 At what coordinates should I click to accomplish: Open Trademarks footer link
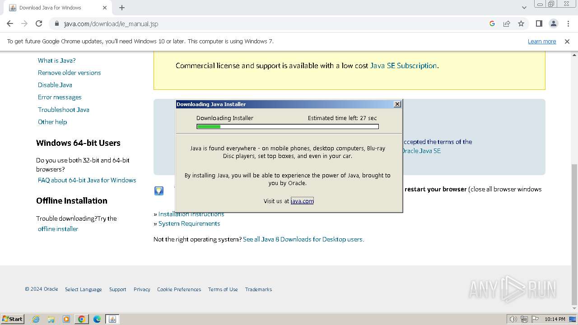(259, 289)
